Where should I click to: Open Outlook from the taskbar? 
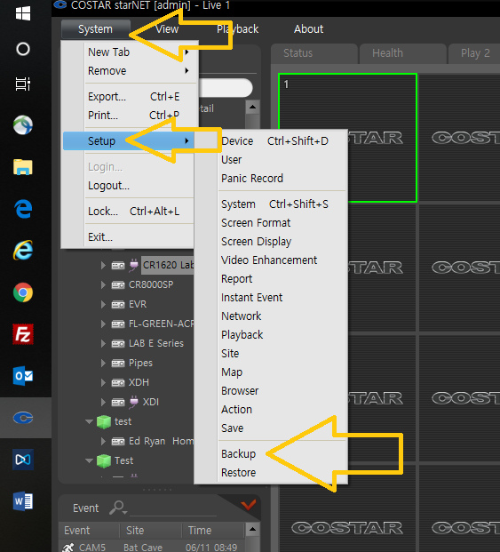[x=23, y=376]
